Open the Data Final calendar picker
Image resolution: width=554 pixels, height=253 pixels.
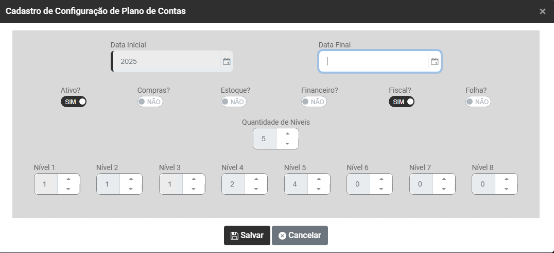coord(435,62)
